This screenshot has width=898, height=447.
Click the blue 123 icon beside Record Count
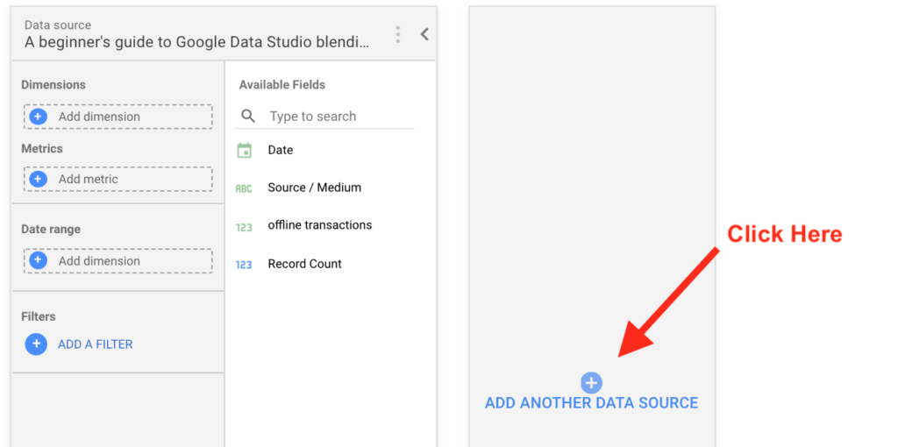coord(244,265)
